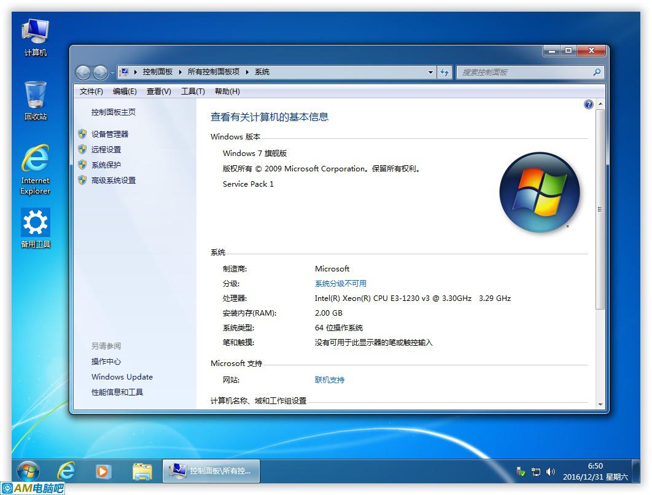Click the shield icon beside 系统保护
The height and width of the screenshot is (495, 652).
82,165
